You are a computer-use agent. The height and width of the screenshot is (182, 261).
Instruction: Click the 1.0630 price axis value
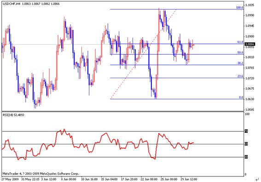tap(250, 99)
